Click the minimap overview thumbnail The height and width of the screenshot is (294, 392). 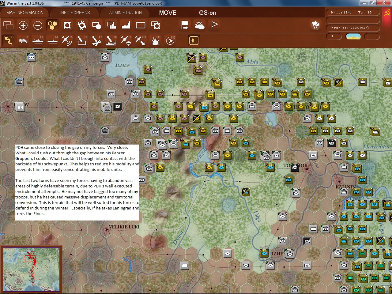click(31, 269)
